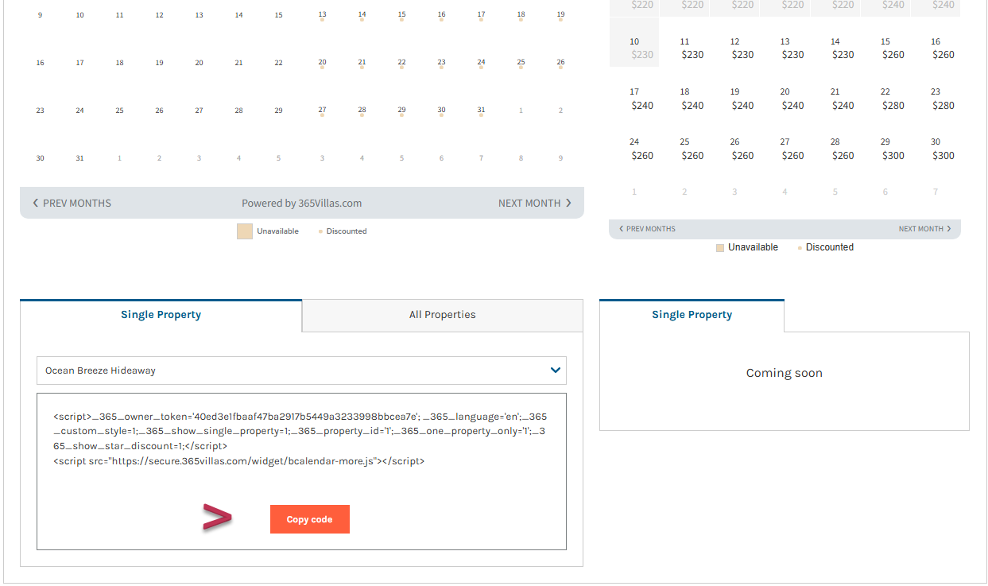Select day 20 priced $240
The width and height of the screenshot is (988, 586).
(792, 99)
